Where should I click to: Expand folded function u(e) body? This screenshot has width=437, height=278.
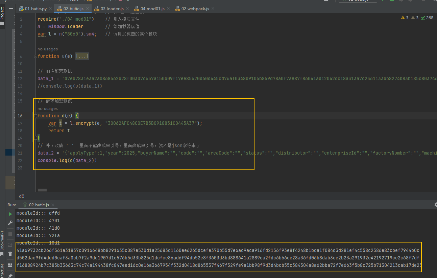point(35,56)
